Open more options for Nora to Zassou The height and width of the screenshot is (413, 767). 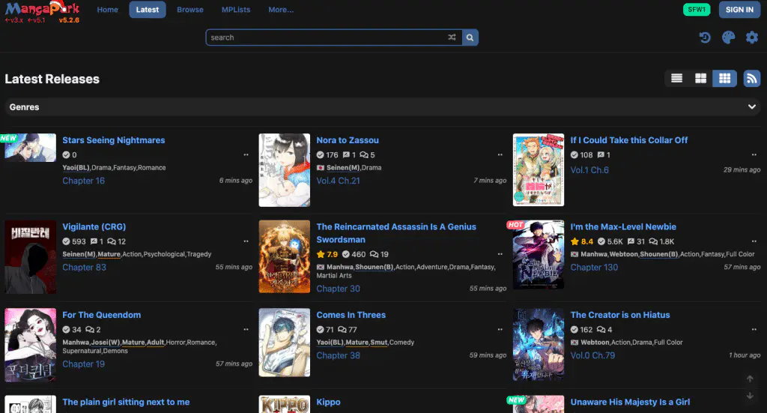tap(500, 154)
